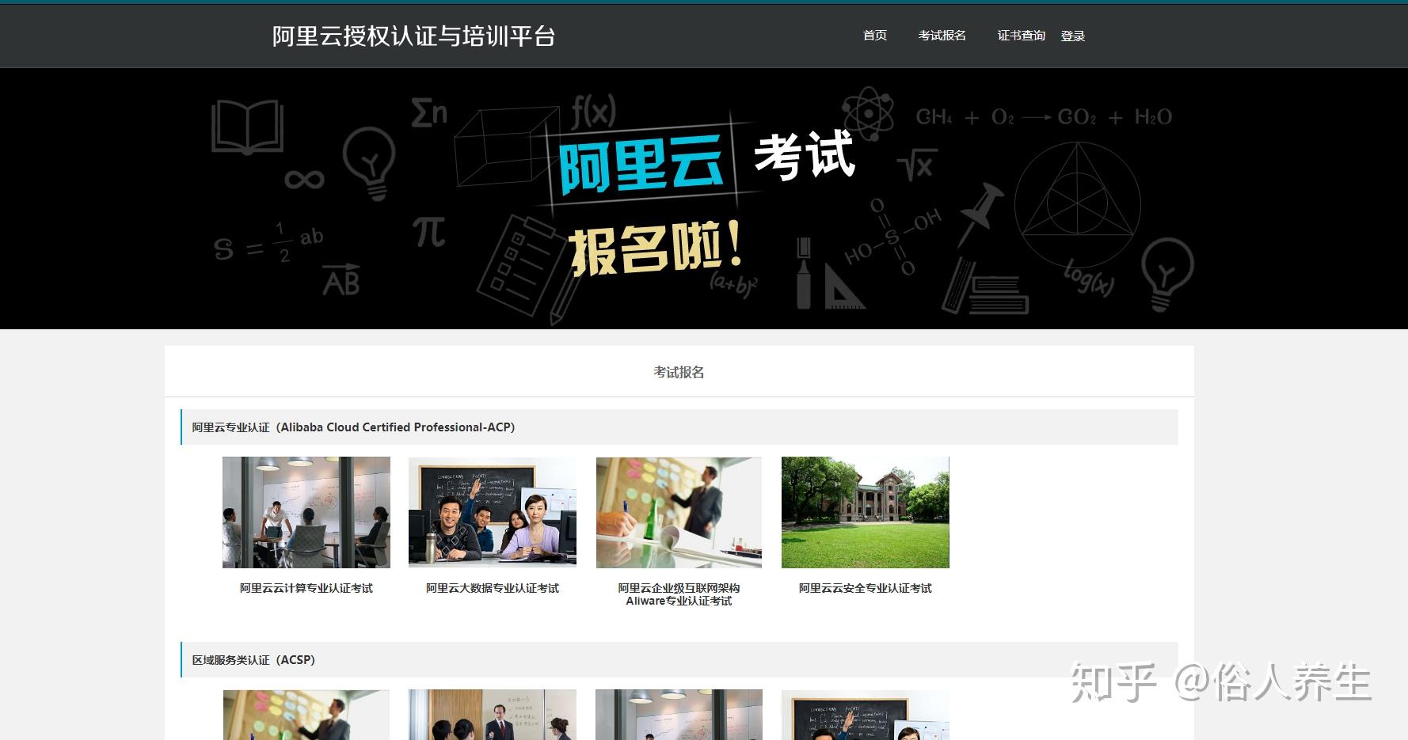Open the thumbnail above the Aliware专业认证考试 label
The height and width of the screenshot is (740, 1408).
pos(679,512)
